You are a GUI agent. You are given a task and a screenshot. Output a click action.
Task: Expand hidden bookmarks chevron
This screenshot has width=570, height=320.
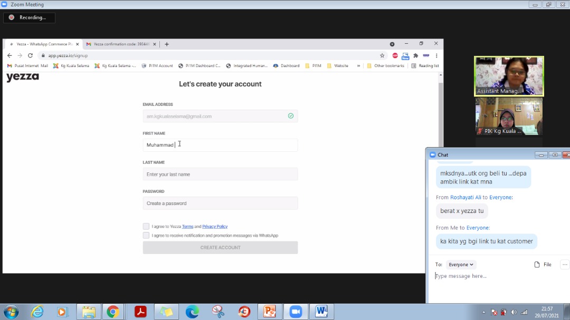(x=358, y=66)
